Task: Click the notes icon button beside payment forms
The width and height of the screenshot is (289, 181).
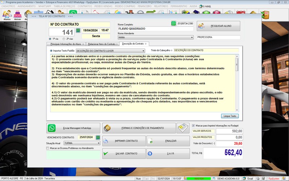Action: [183, 128]
